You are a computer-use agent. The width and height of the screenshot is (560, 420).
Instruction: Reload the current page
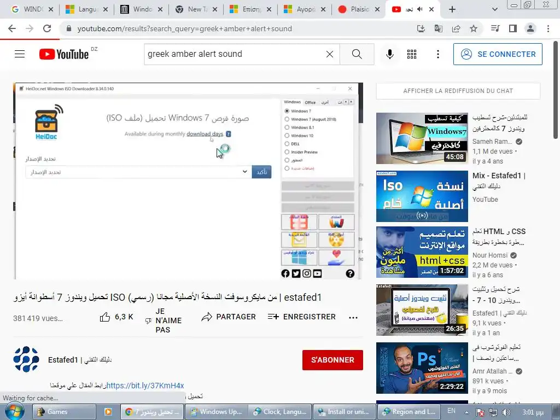tap(47, 28)
